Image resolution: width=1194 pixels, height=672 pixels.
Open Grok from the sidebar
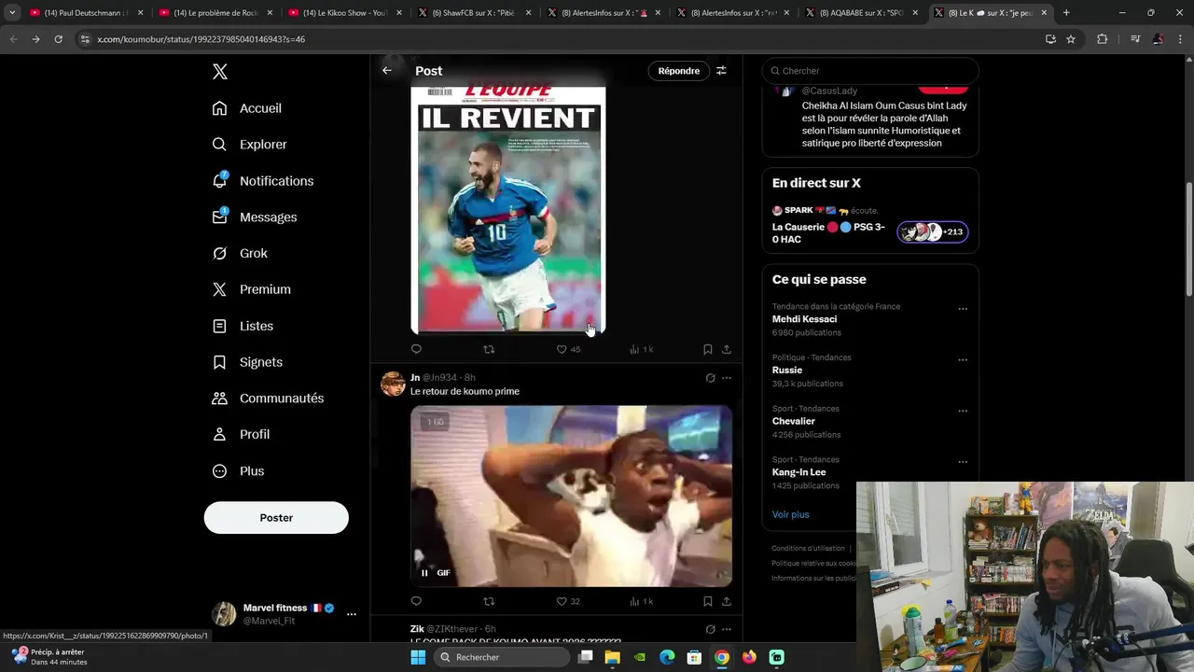[240, 253]
